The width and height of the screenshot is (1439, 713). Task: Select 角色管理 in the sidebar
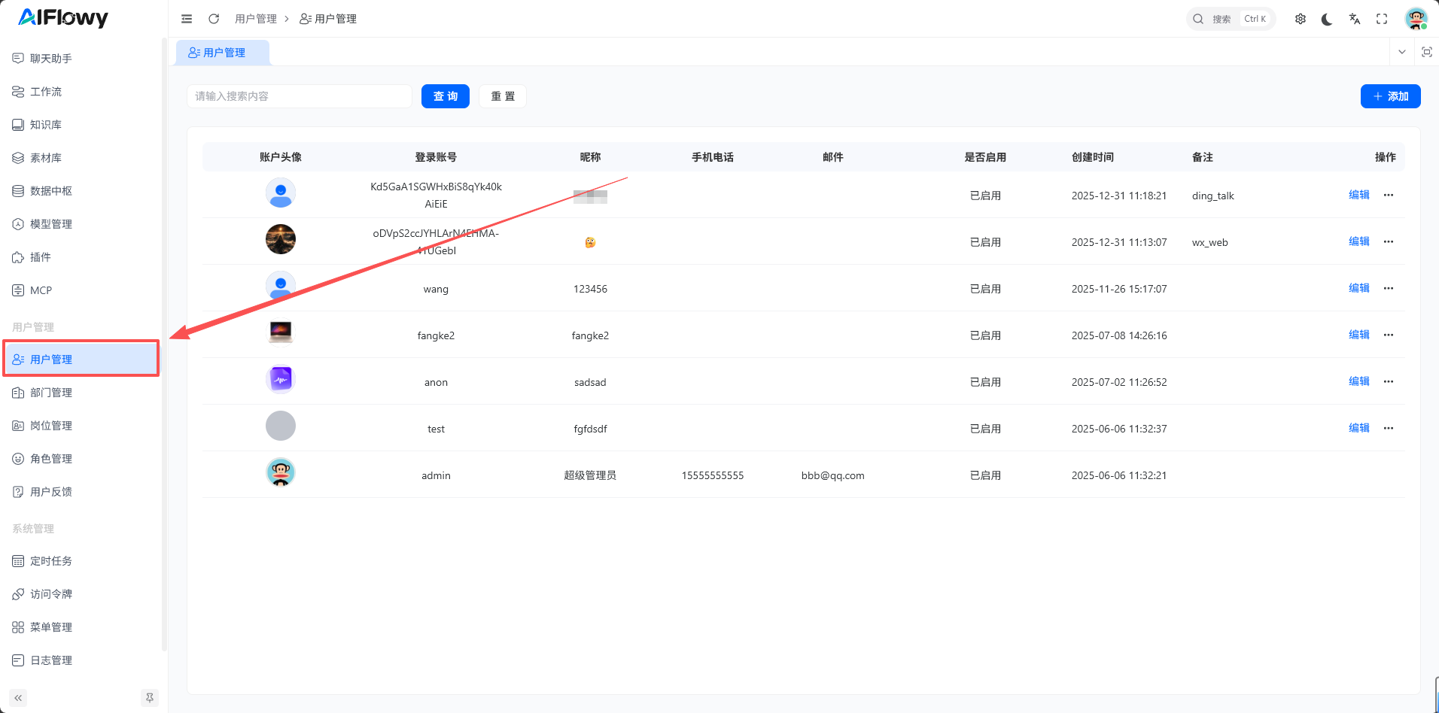point(51,459)
